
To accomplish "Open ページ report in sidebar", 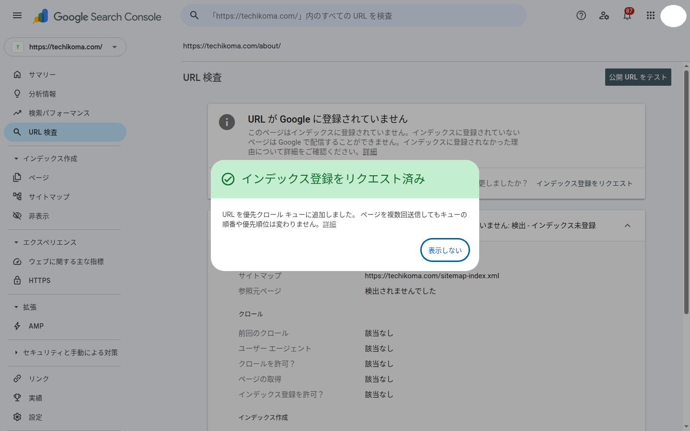I will click(65, 177).
